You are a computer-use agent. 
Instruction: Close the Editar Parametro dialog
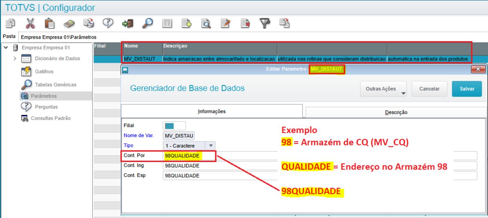(x=478, y=69)
